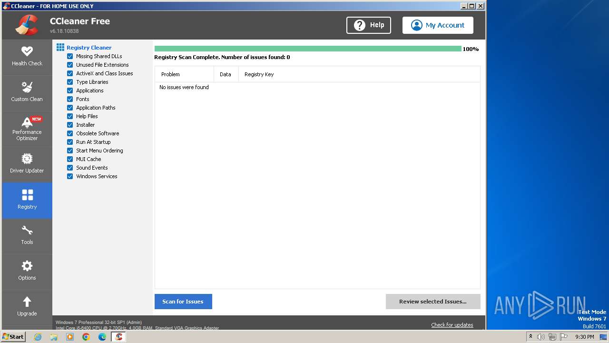The width and height of the screenshot is (609, 343).
Task: Open Internet Explorer from taskbar
Action: click(x=38, y=337)
